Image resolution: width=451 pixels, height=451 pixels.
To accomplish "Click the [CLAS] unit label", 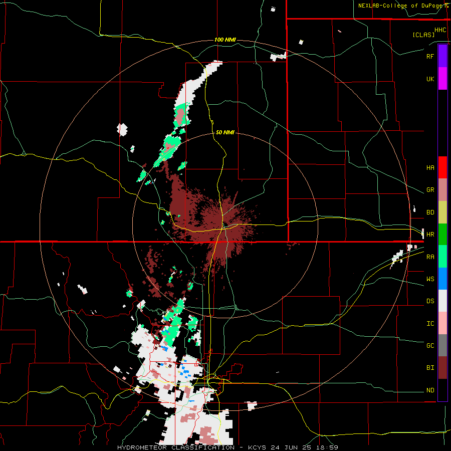I will 423,35.
